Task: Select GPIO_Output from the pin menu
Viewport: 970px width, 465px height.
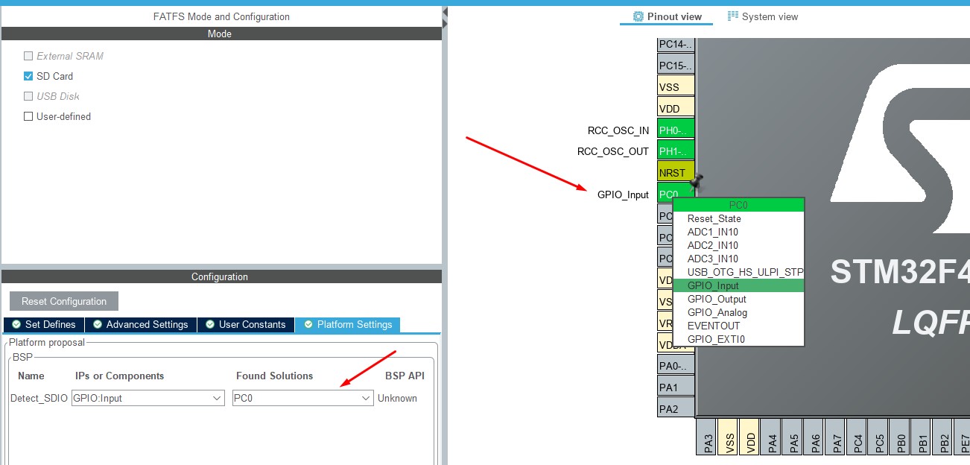Action: (716, 299)
